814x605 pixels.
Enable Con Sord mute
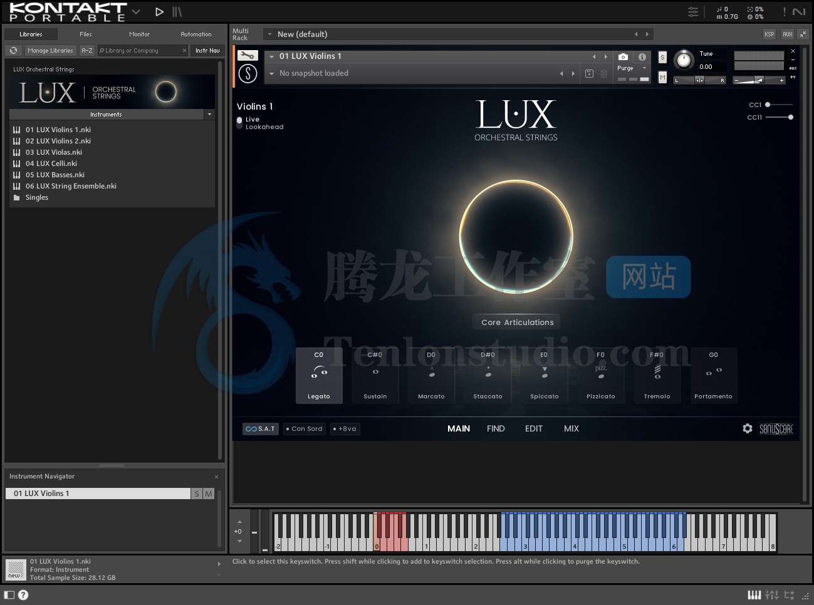tap(305, 429)
